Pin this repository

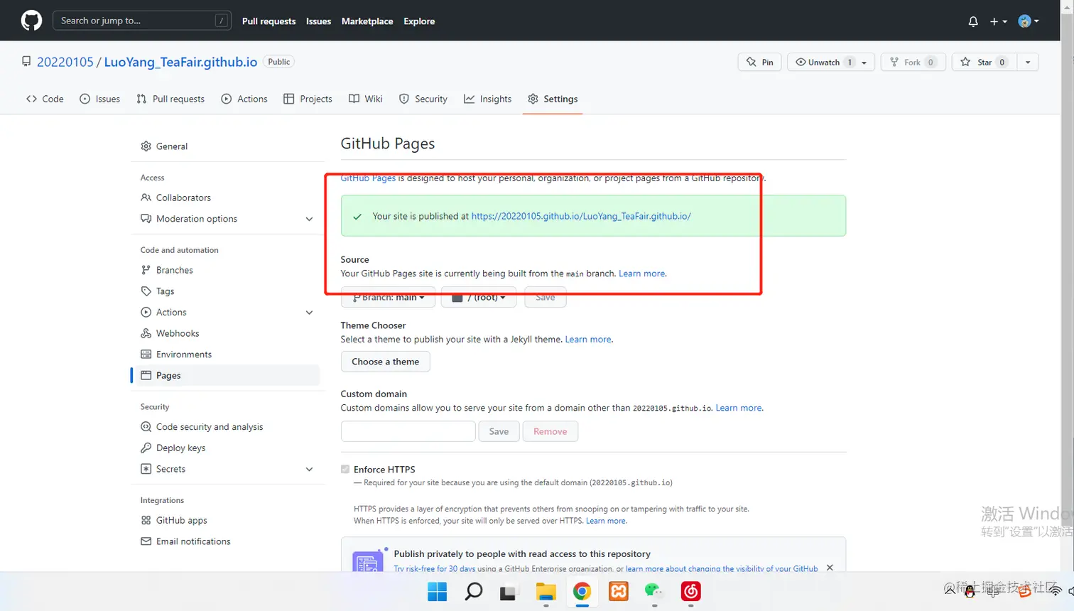[x=760, y=63]
